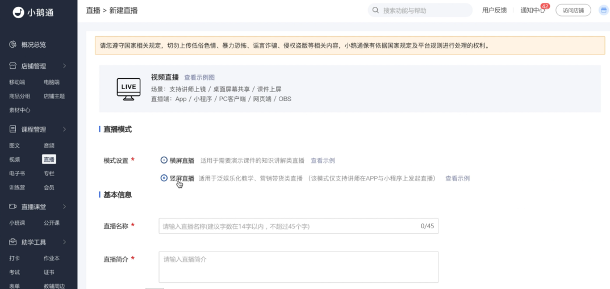Click 查看示例 link for 竖屏直播
This screenshot has height=289, width=610.
click(458, 178)
